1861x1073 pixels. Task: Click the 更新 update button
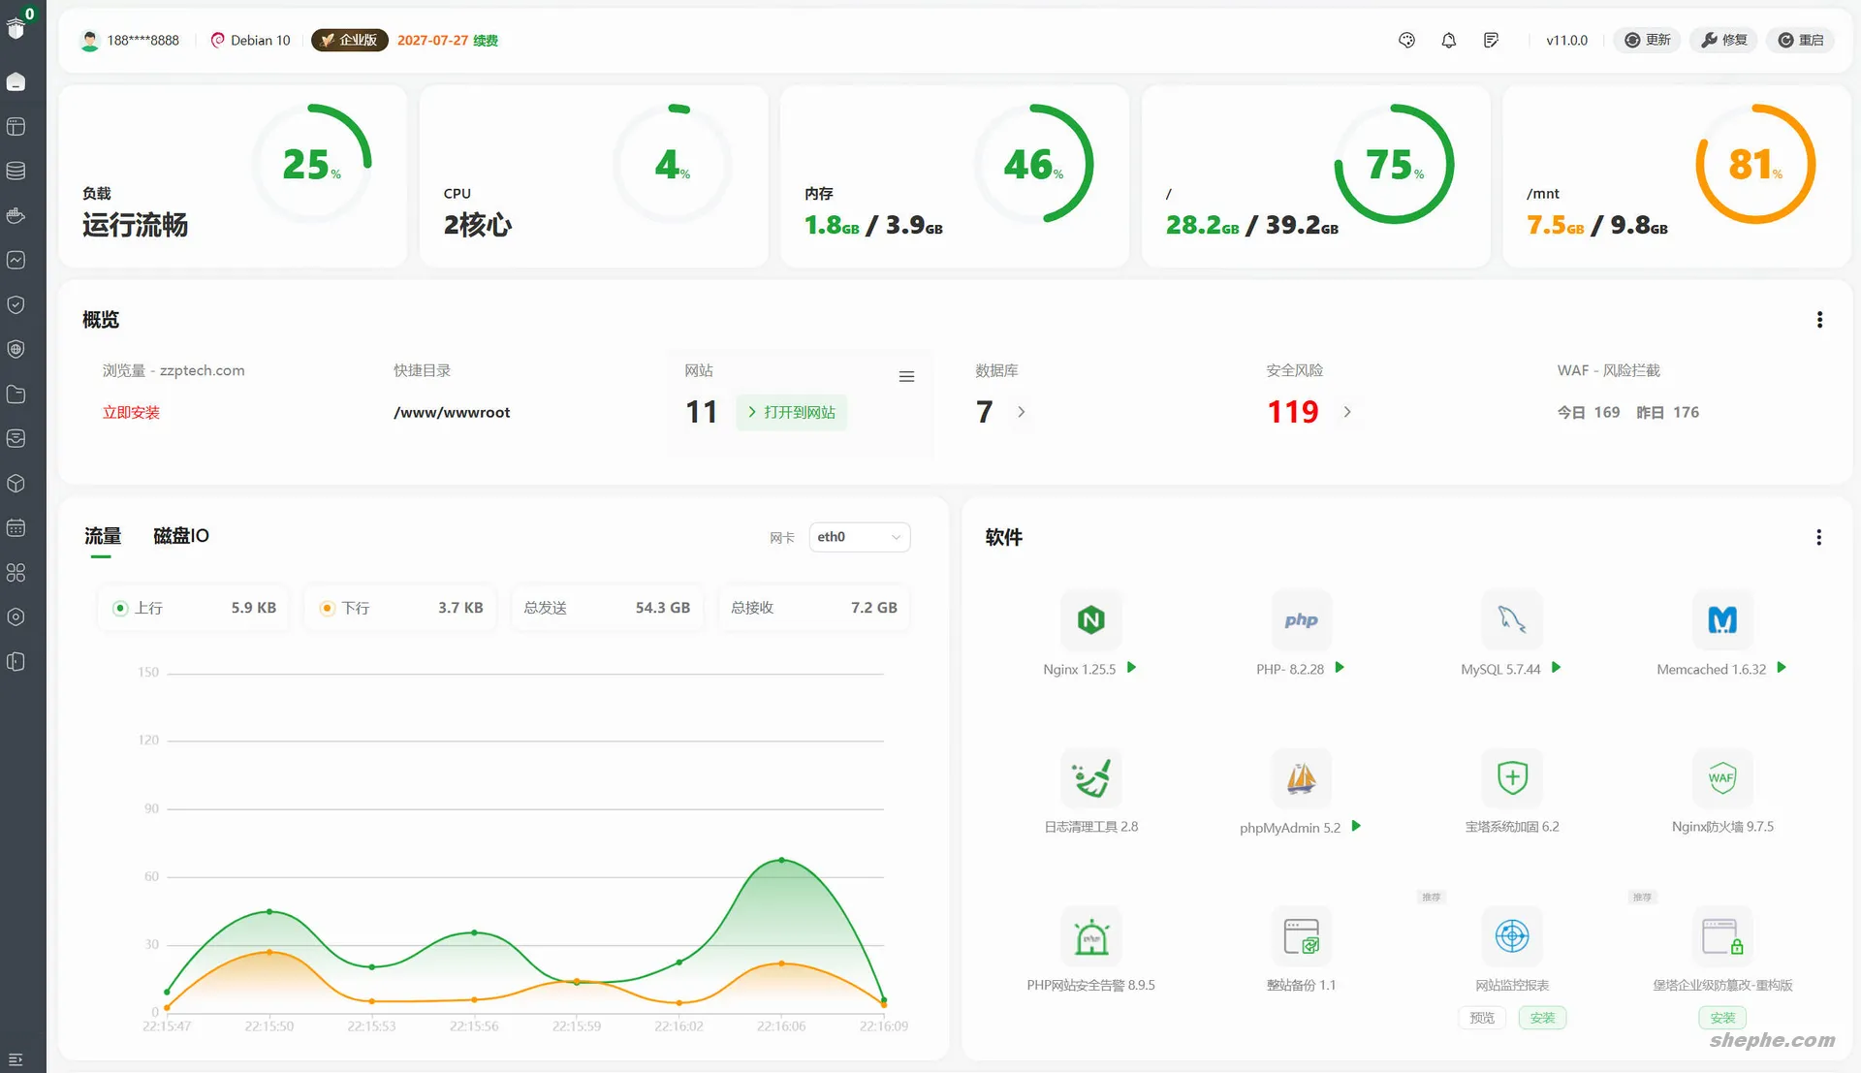point(1647,40)
